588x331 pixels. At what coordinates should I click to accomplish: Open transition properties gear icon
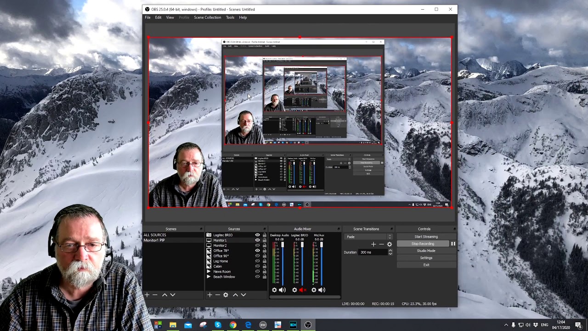[390, 244]
